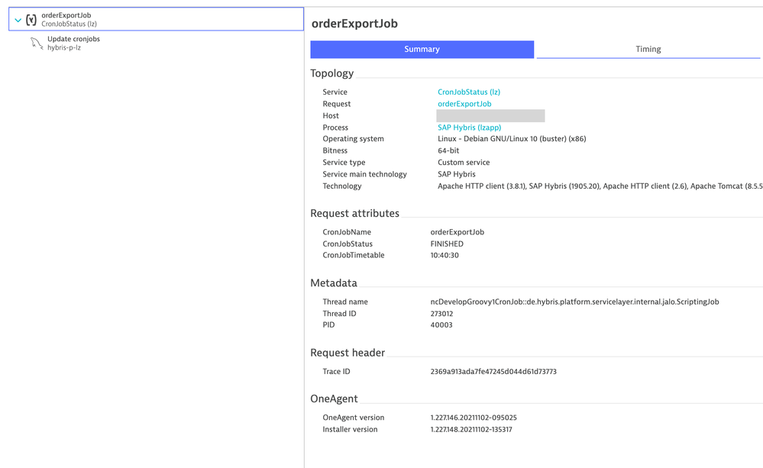
Task: Click the orderExportJob page heading
Action: coord(354,24)
